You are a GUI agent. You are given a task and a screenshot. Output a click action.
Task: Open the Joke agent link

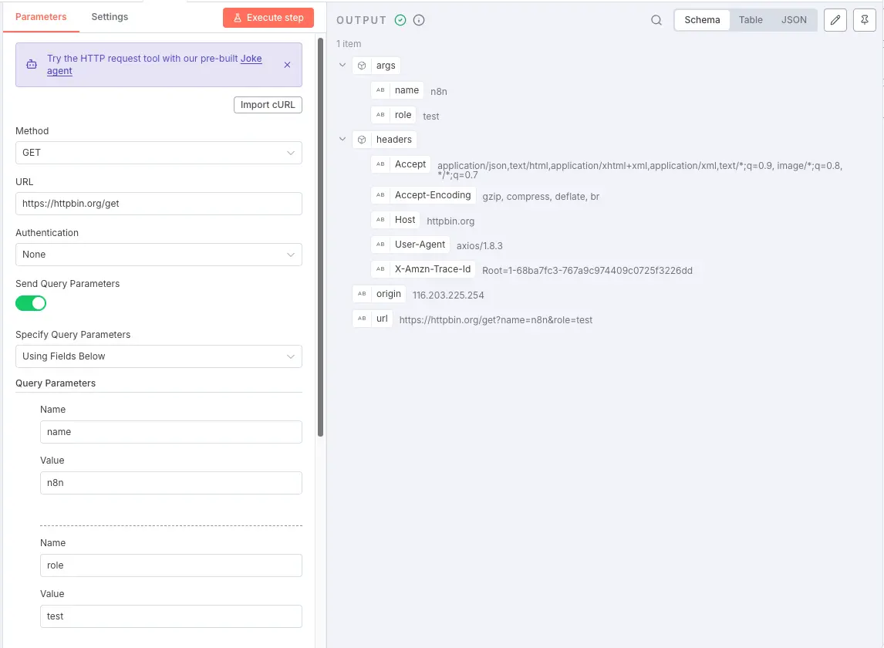point(251,58)
